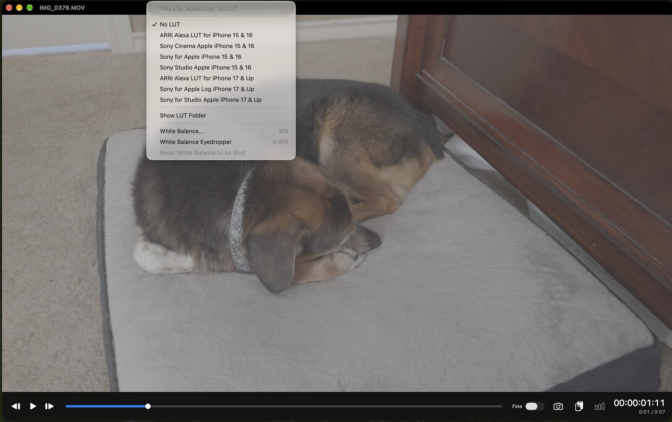The height and width of the screenshot is (422, 672).
Task: Click the copy frame icon
Action: point(579,406)
